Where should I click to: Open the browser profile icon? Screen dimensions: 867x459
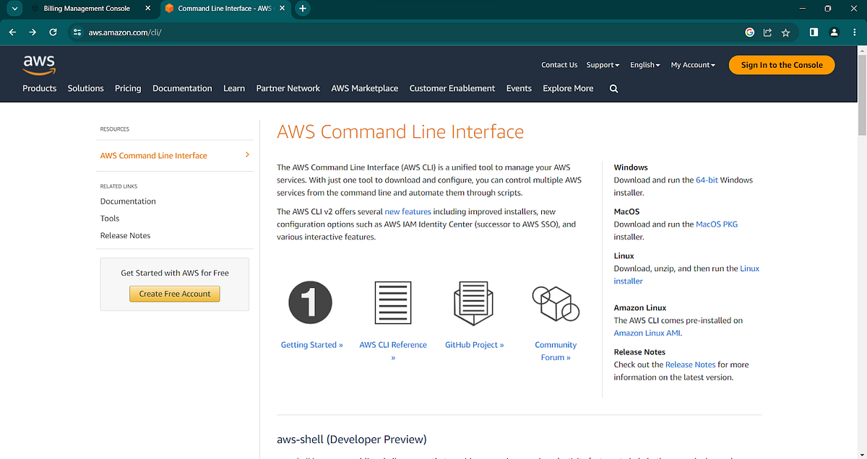(834, 32)
